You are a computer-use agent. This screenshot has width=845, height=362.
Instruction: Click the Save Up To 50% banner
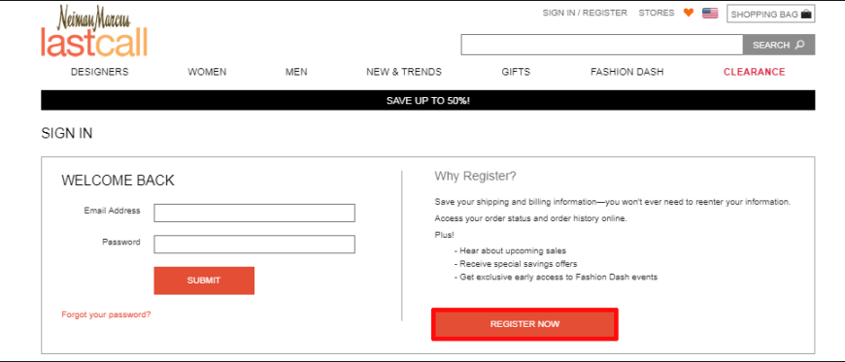(x=428, y=100)
